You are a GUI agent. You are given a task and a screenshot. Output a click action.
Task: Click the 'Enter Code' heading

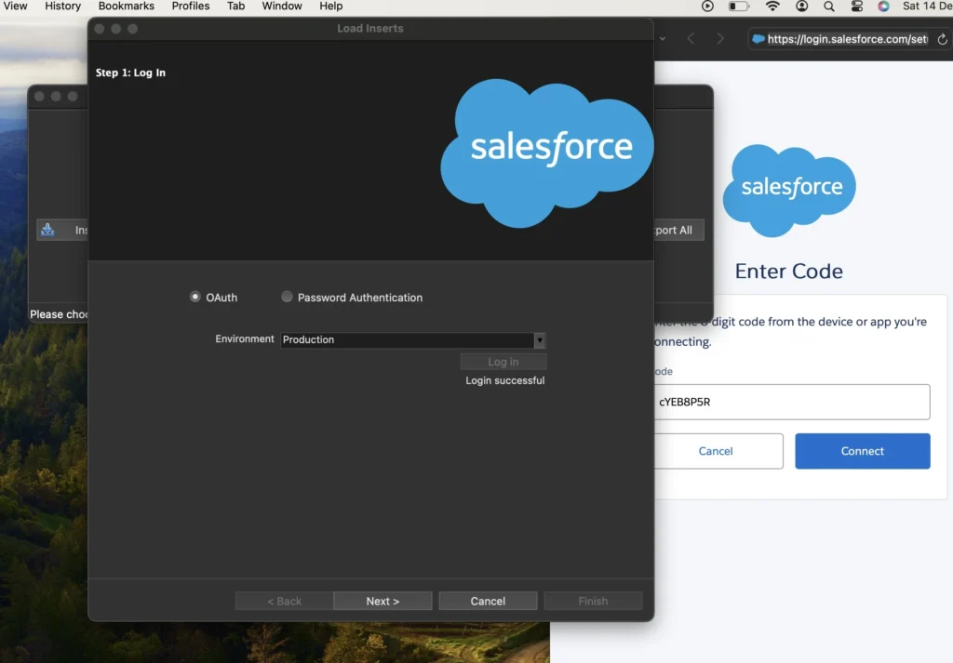[x=789, y=272]
